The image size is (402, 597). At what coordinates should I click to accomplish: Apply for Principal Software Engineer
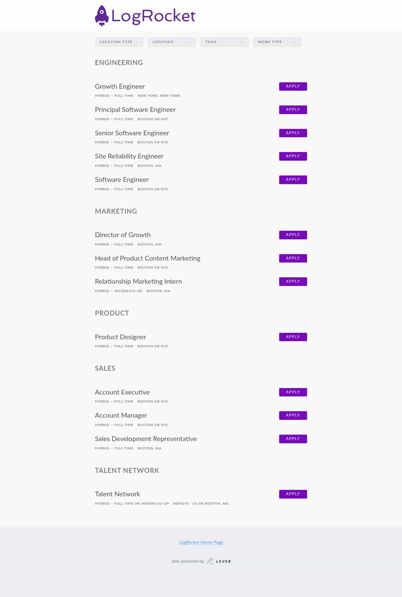coord(293,110)
